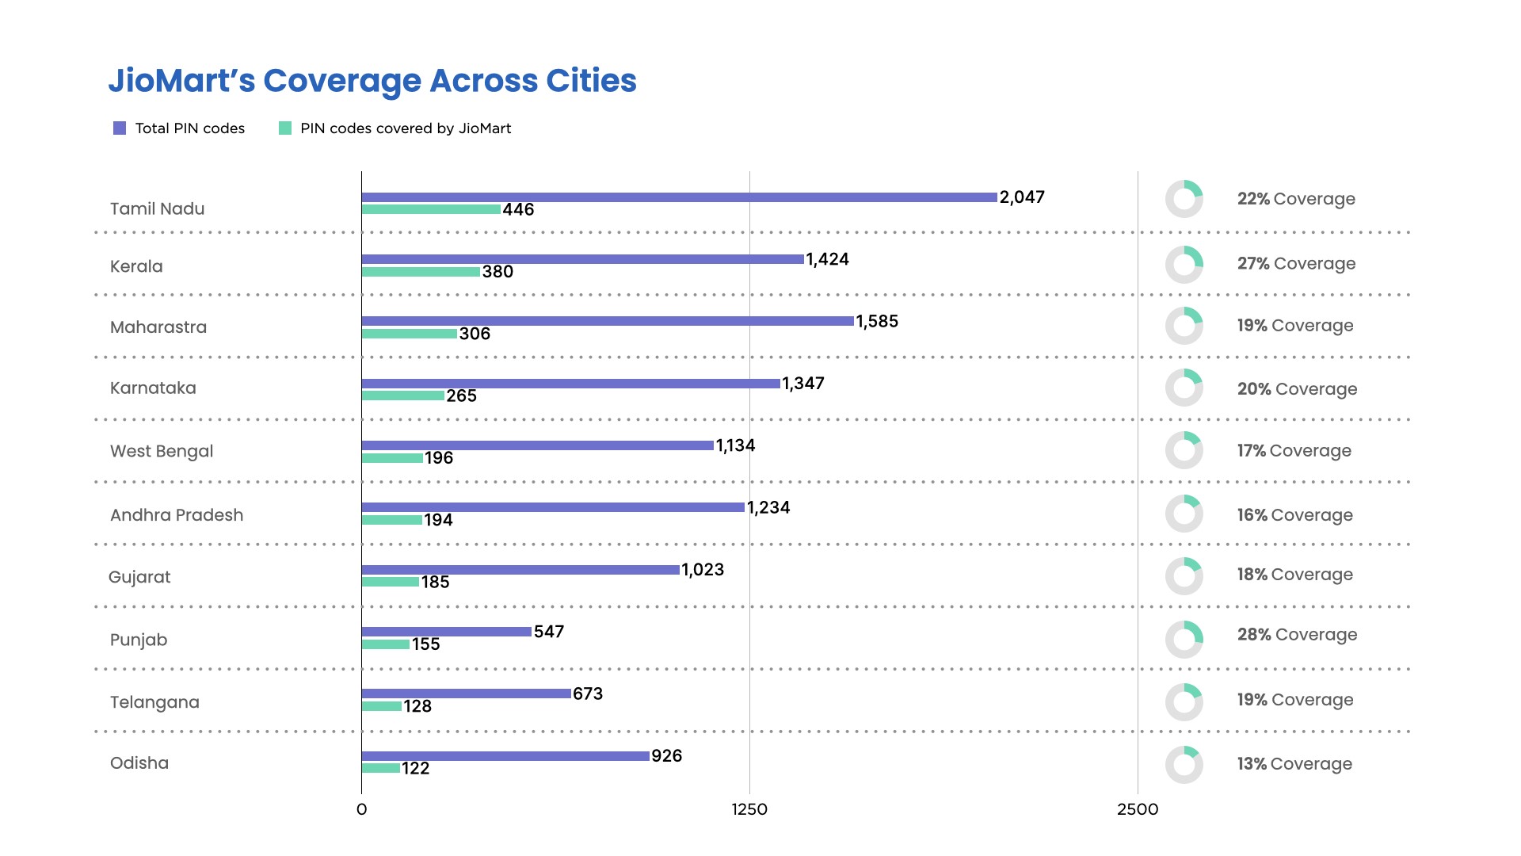Click the Maharastra coverage donut icon

pos(1184,326)
